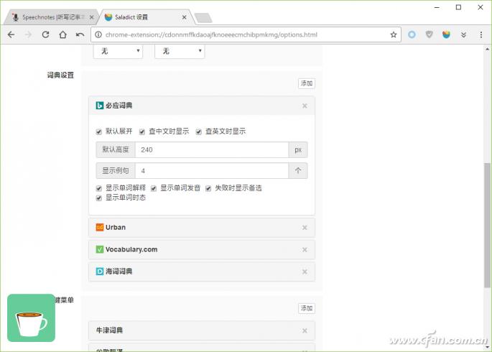
Task: Close the Chrome window
Action: pyautogui.click(x=481, y=7)
